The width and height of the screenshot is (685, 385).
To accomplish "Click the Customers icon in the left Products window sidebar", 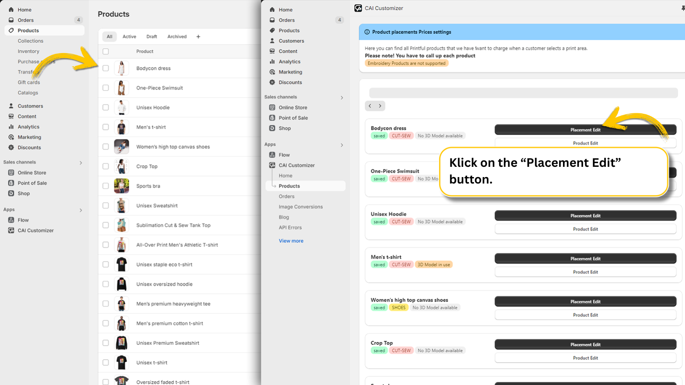I will tap(11, 106).
